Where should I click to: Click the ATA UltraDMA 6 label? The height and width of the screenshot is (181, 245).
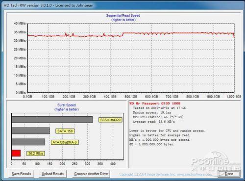65,142
